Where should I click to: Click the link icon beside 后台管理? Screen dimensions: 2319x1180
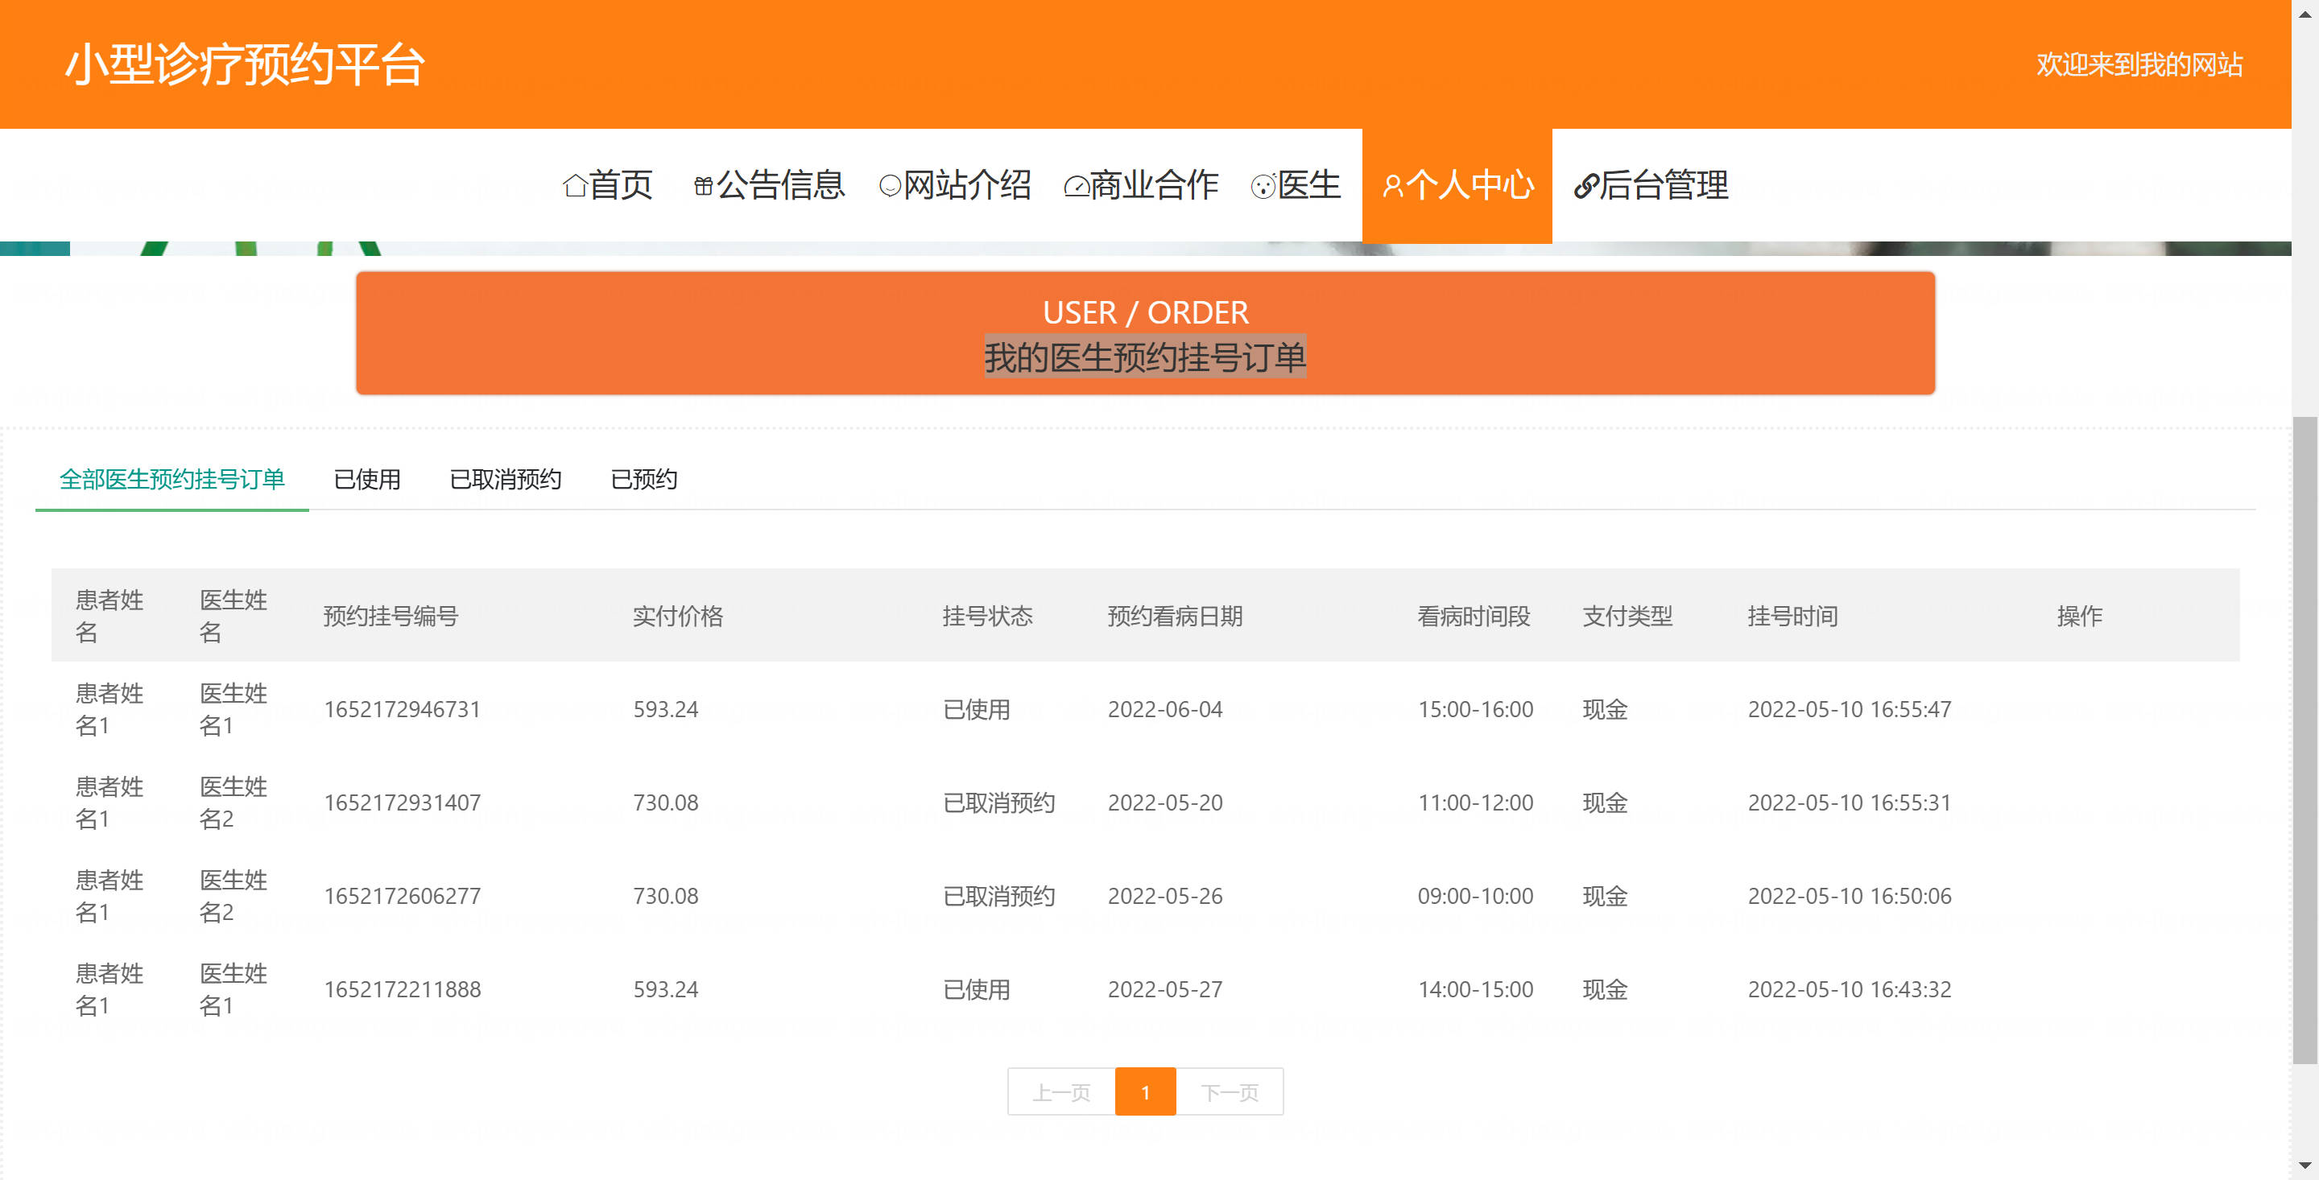1586,186
